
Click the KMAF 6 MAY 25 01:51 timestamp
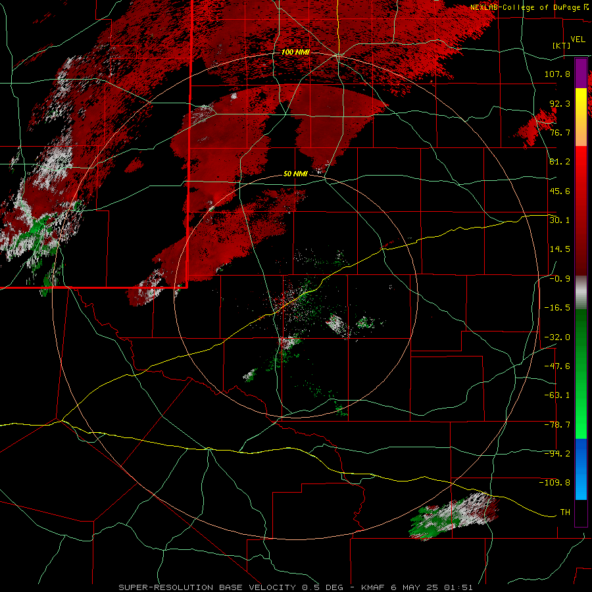[x=417, y=587]
